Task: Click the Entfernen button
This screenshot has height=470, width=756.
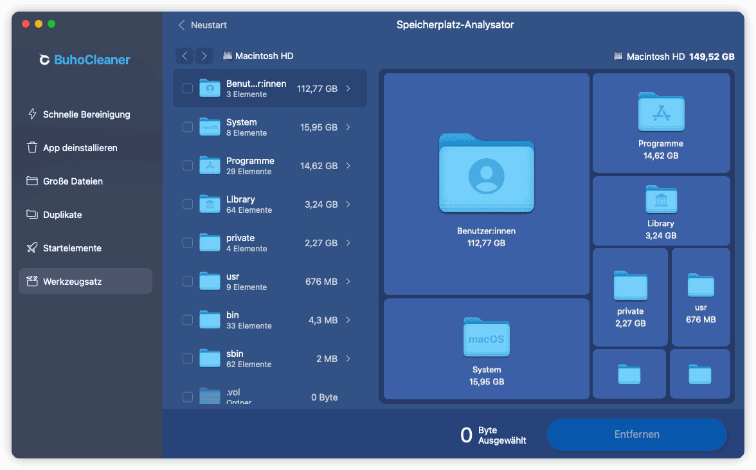Action: pyautogui.click(x=636, y=435)
